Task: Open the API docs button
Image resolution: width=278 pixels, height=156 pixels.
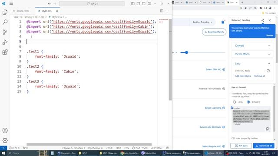Action: (241, 146)
